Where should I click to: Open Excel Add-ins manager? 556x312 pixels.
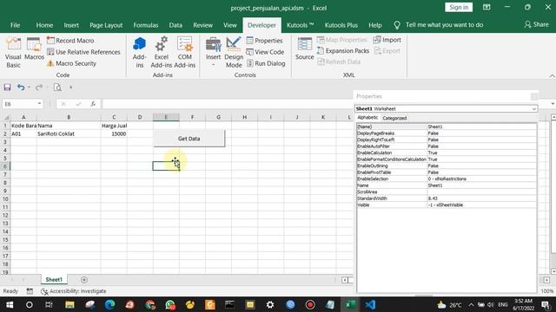coord(161,52)
